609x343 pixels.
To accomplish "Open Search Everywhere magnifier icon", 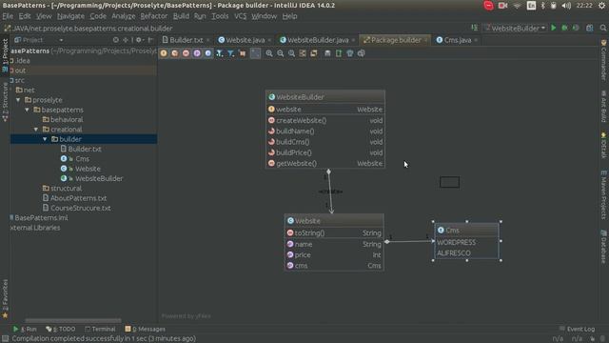I will click(x=602, y=28).
